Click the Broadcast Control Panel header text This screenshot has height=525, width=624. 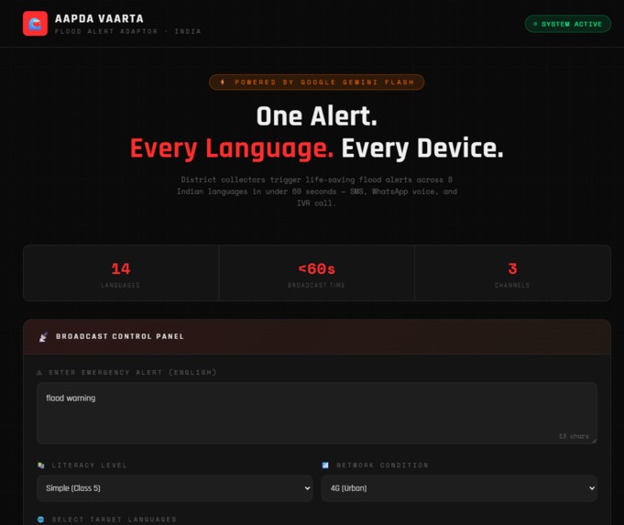120,337
